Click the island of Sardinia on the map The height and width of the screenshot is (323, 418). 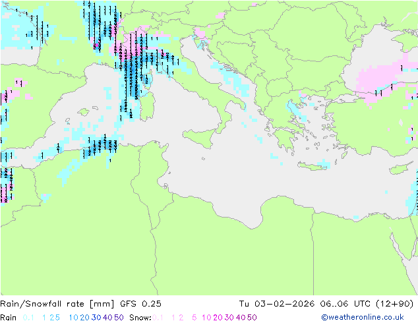148,106
